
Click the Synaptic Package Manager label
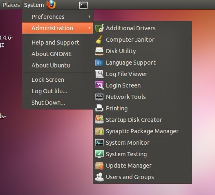[142, 131]
